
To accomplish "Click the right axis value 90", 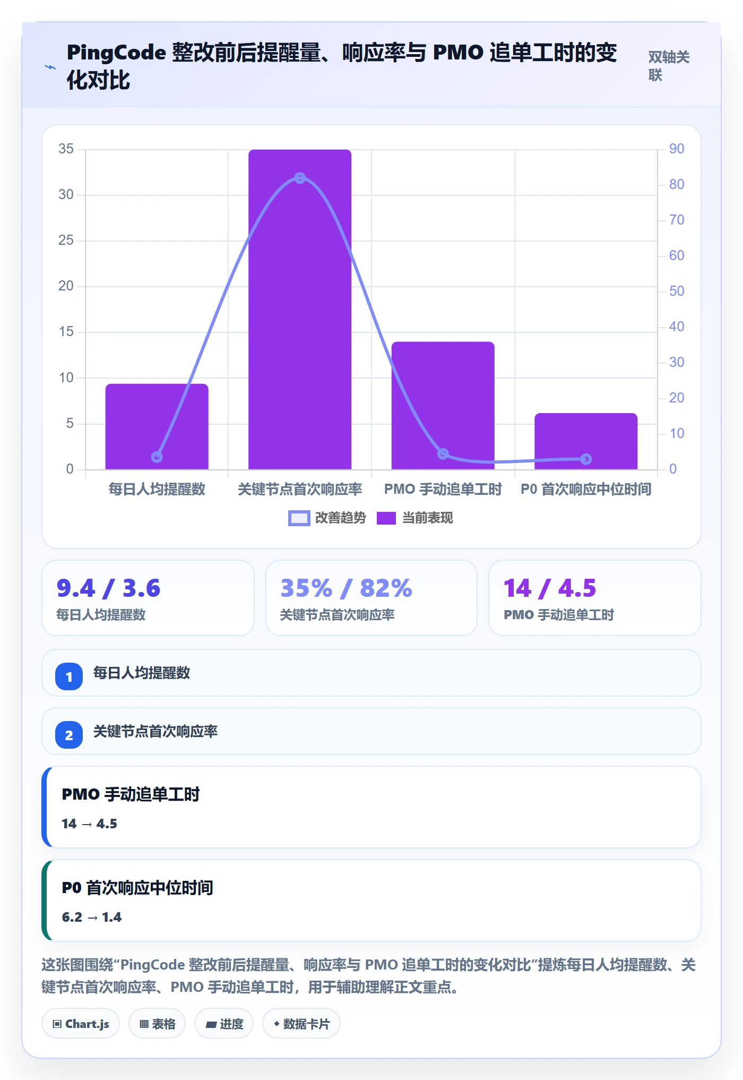I will point(677,149).
